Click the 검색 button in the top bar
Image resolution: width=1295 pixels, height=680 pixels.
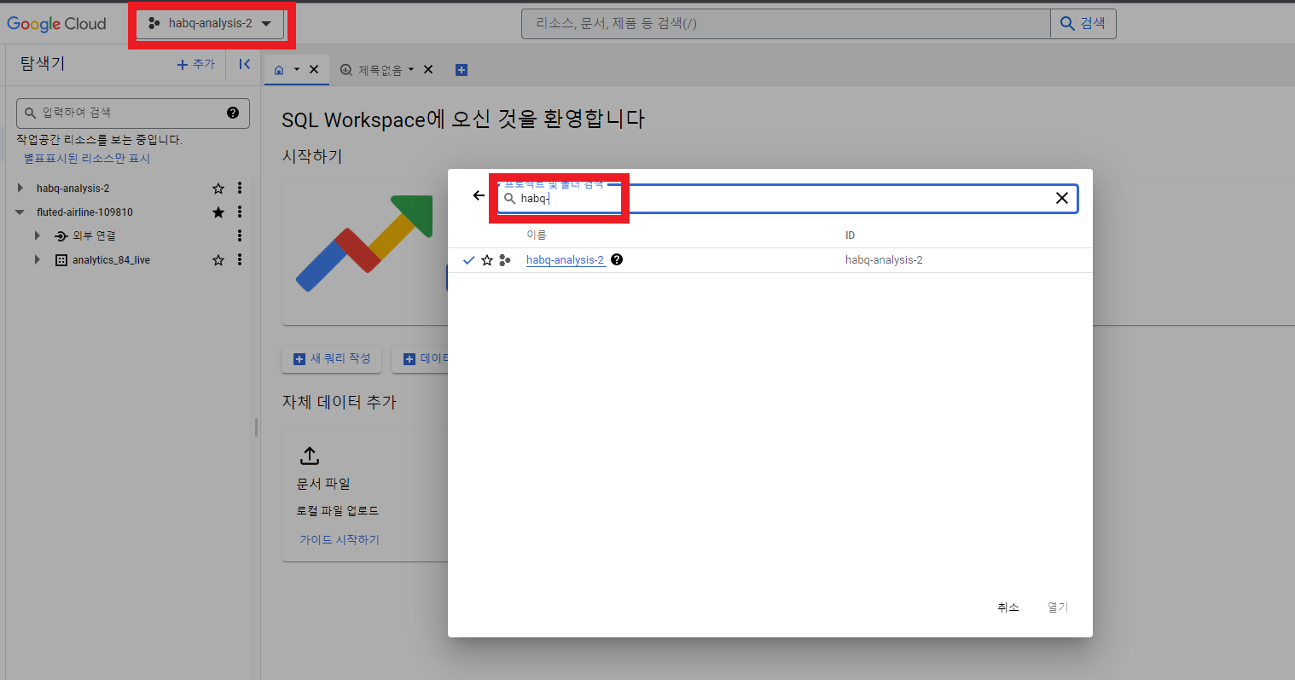tap(1083, 24)
